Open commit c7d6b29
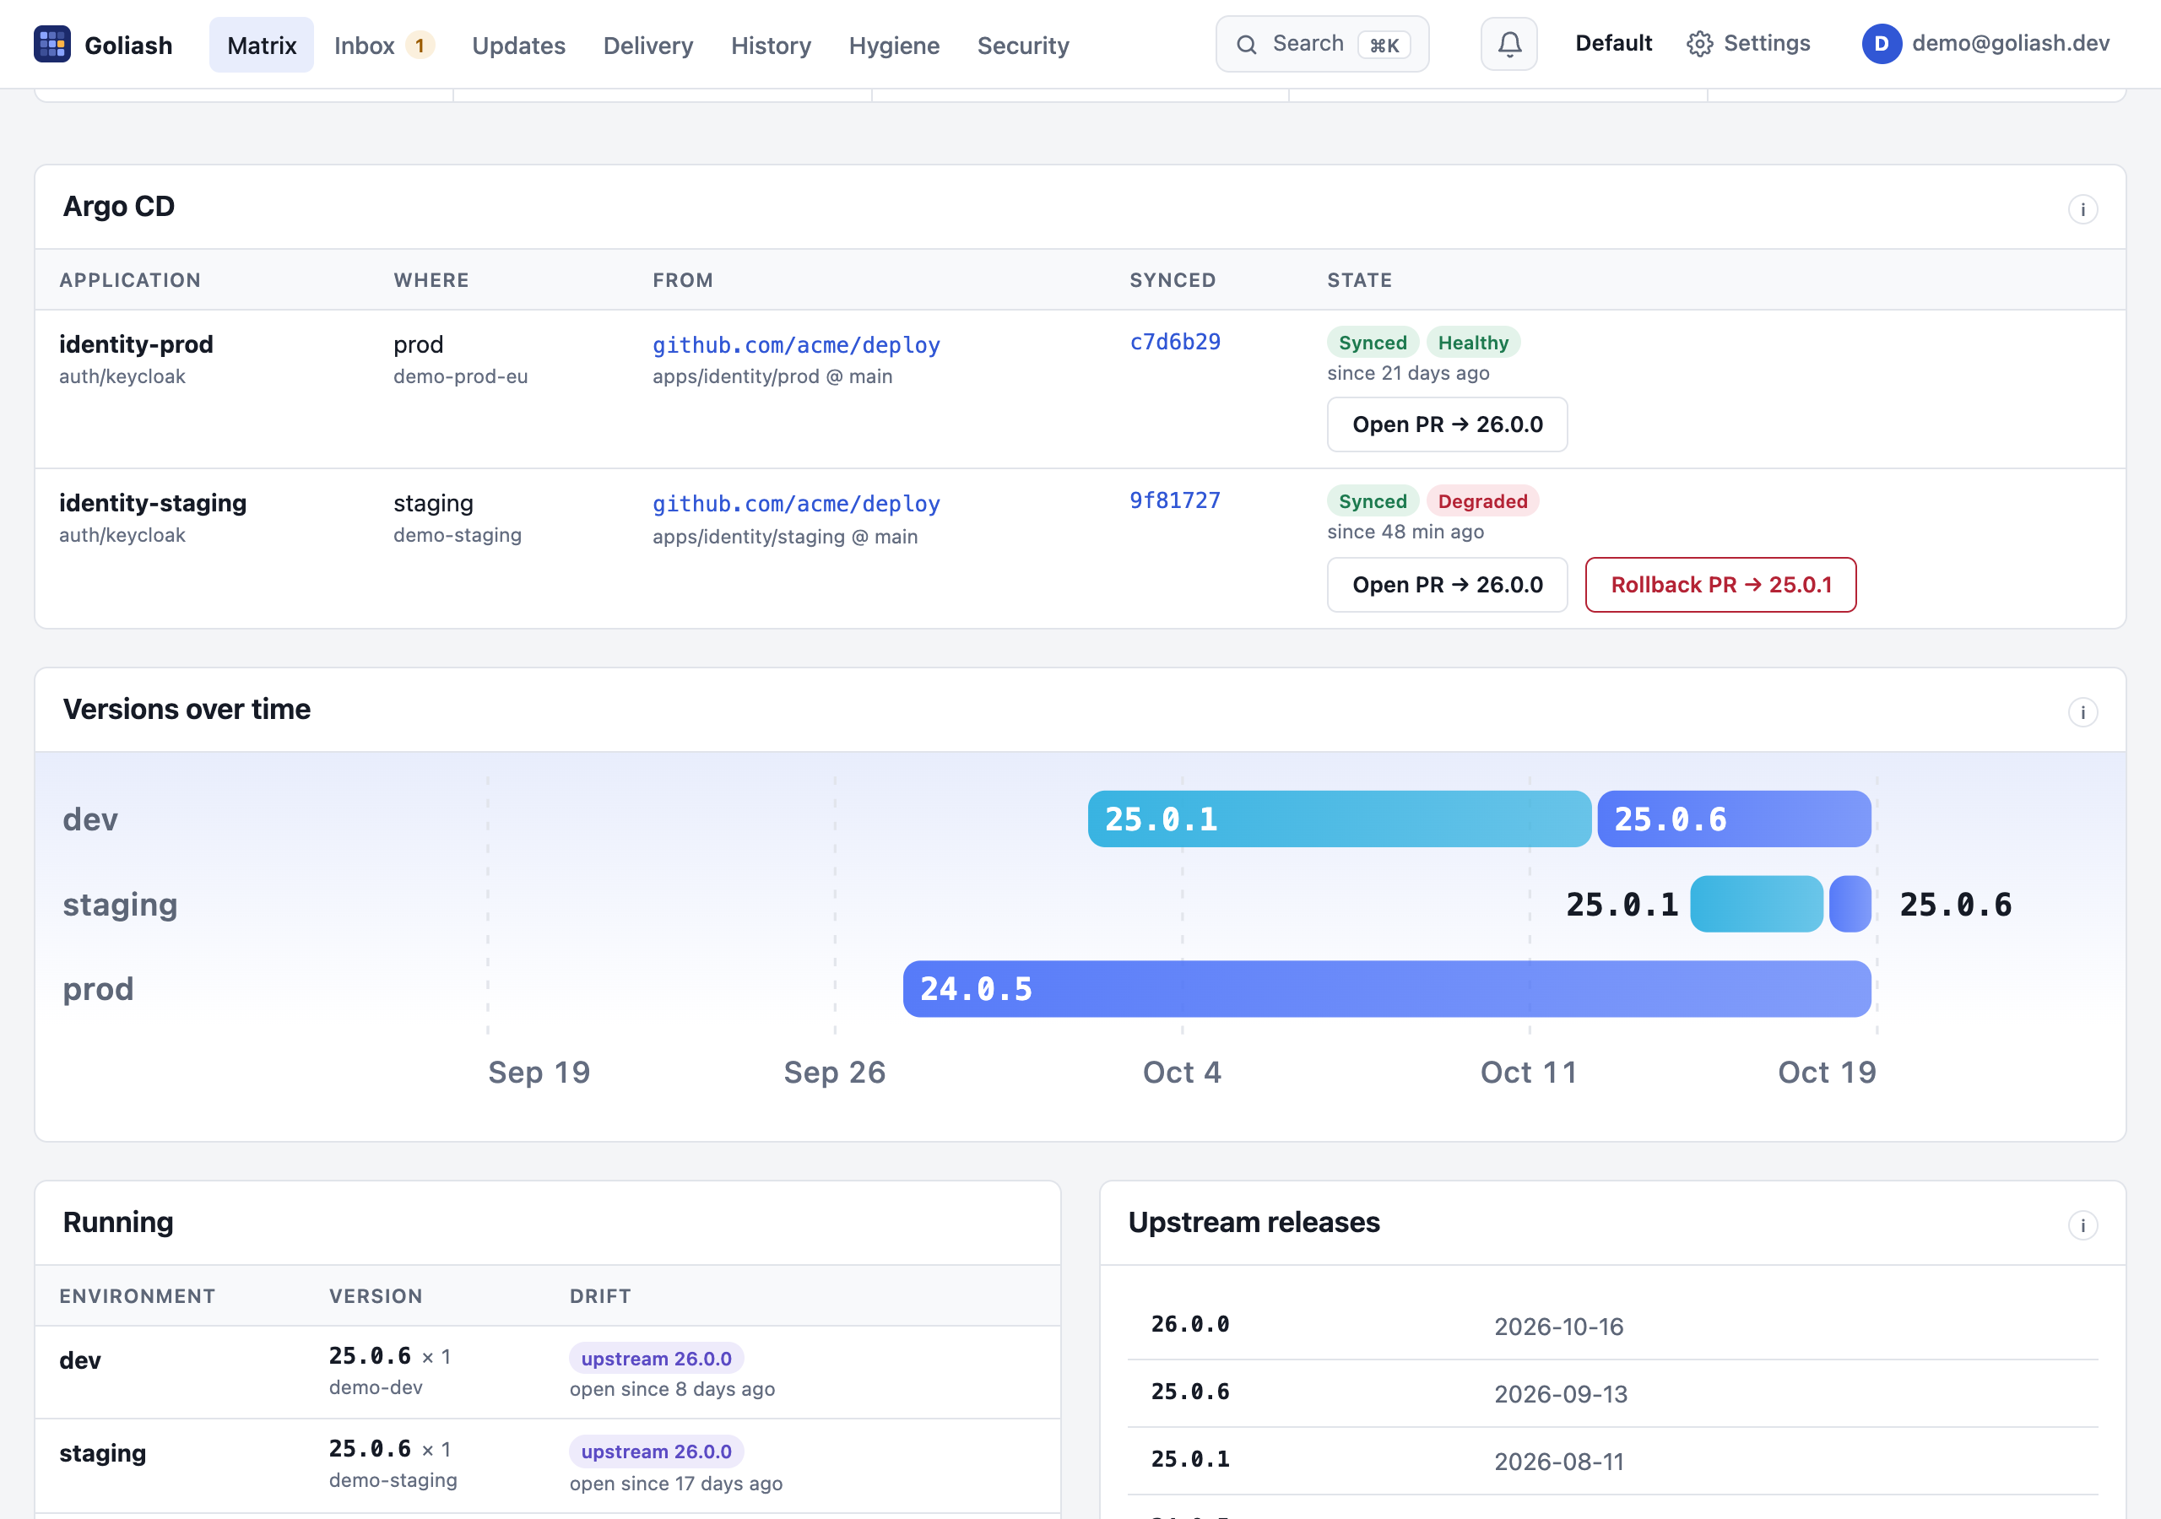 (x=1174, y=342)
